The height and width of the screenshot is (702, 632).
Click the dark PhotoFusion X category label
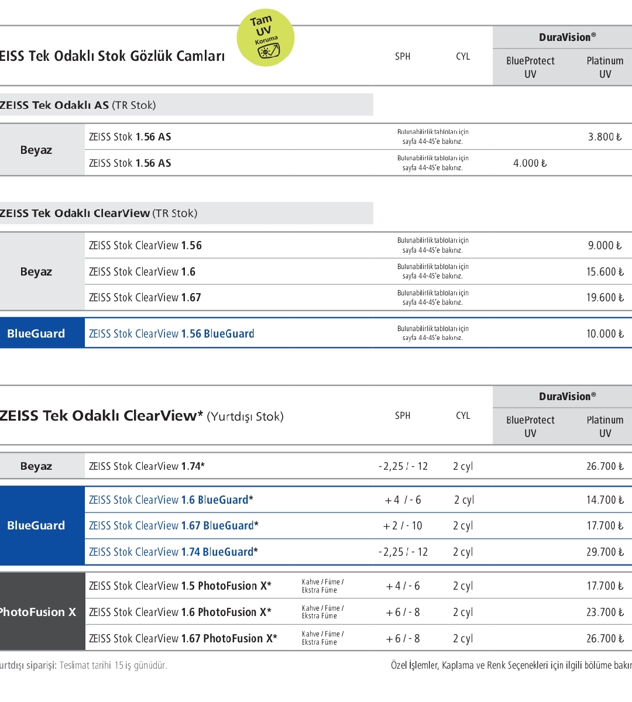click(38, 612)
